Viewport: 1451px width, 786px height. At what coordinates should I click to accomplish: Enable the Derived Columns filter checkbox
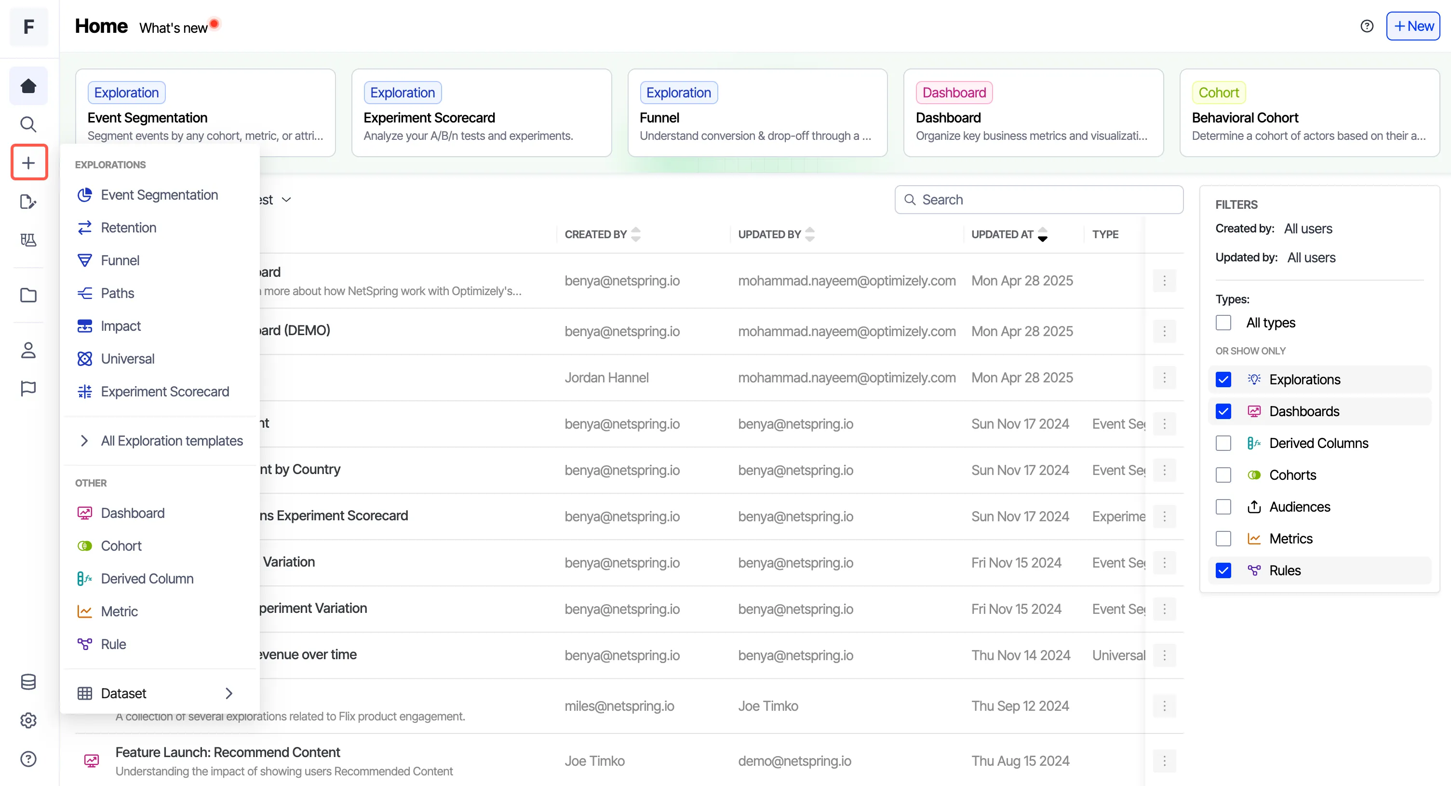(x=1223, y=444)
